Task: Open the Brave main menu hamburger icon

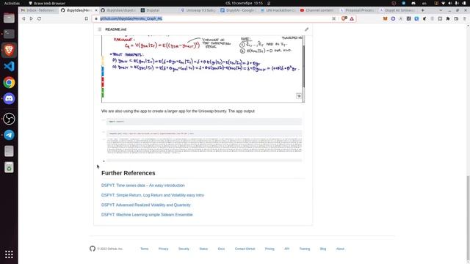Action: tap(464, 18)
